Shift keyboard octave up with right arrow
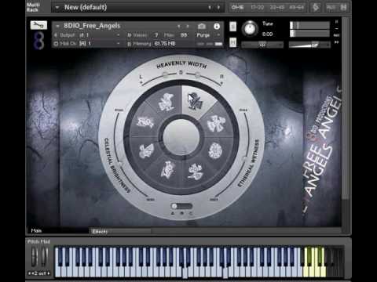This screenshot has height=282, width=377. 49,273
